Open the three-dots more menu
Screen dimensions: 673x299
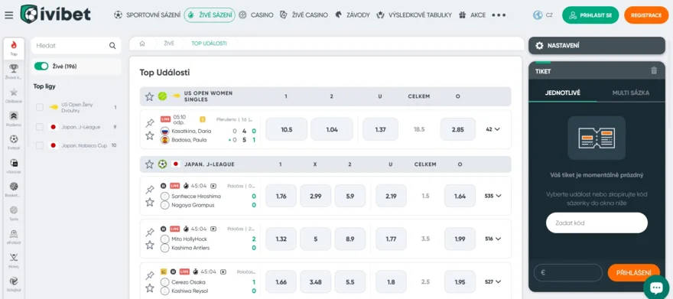[x=499, y=15]
